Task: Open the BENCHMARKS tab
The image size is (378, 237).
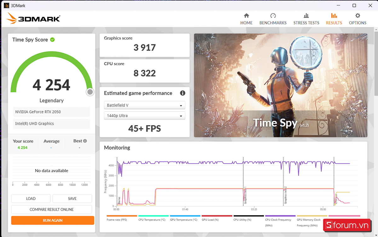Action: coord(273,19)
